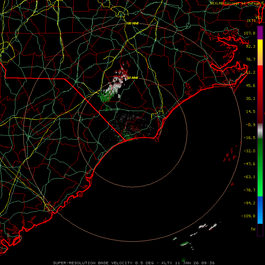Click the -16.5 legend value
Screen dimensions: 265x265
249,138
